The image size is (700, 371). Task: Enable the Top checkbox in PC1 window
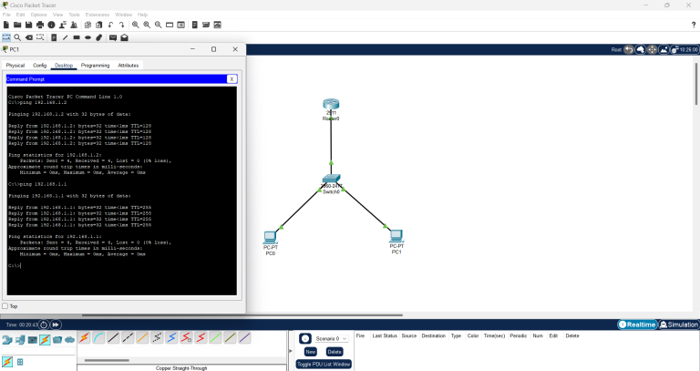click(5, 306)
